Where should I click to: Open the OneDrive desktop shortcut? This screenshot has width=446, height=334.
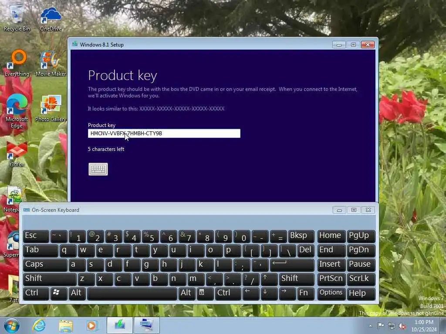tap(51, 18)
